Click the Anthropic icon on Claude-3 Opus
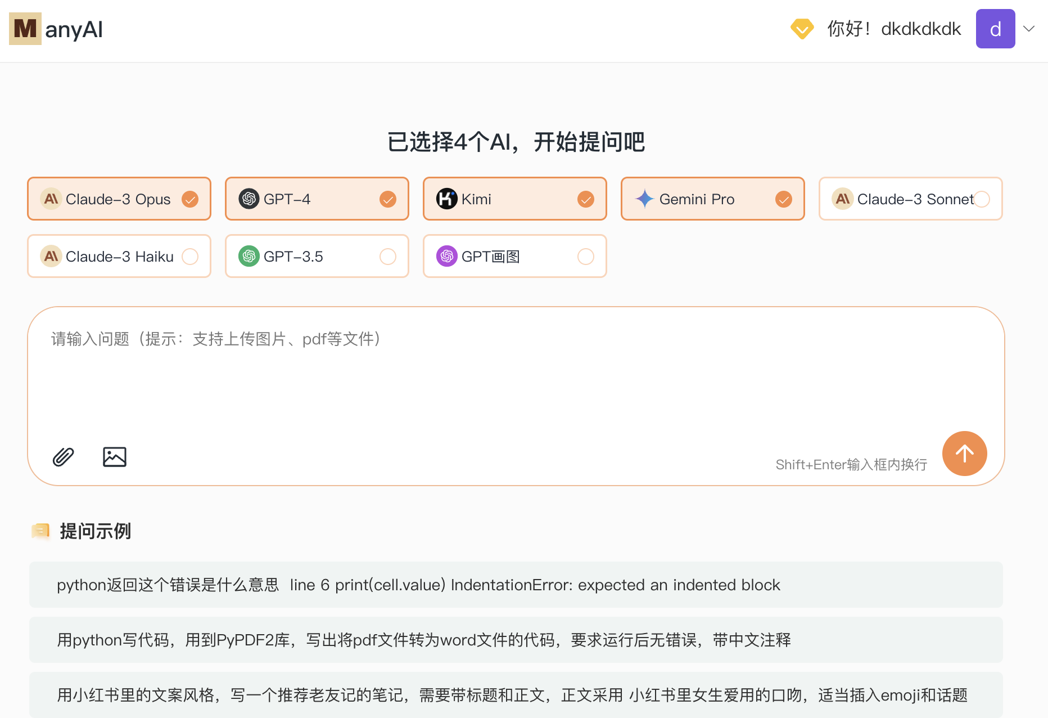 [51, 199]
